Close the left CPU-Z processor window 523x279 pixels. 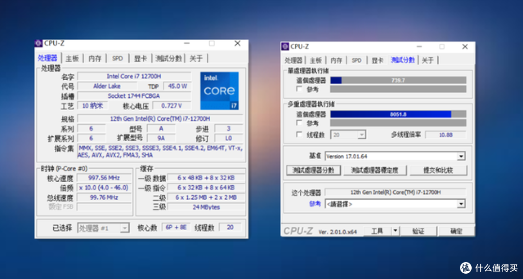[x=237, y=44]
